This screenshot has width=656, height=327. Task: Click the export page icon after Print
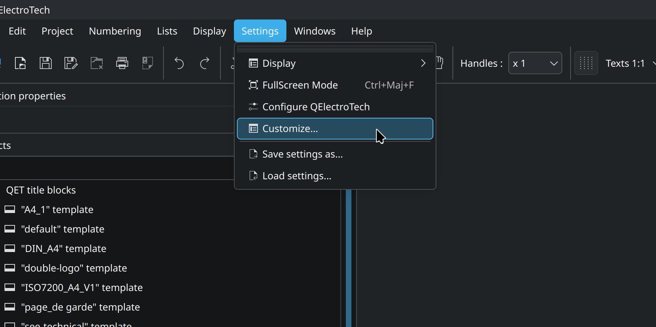pos(148,63)
